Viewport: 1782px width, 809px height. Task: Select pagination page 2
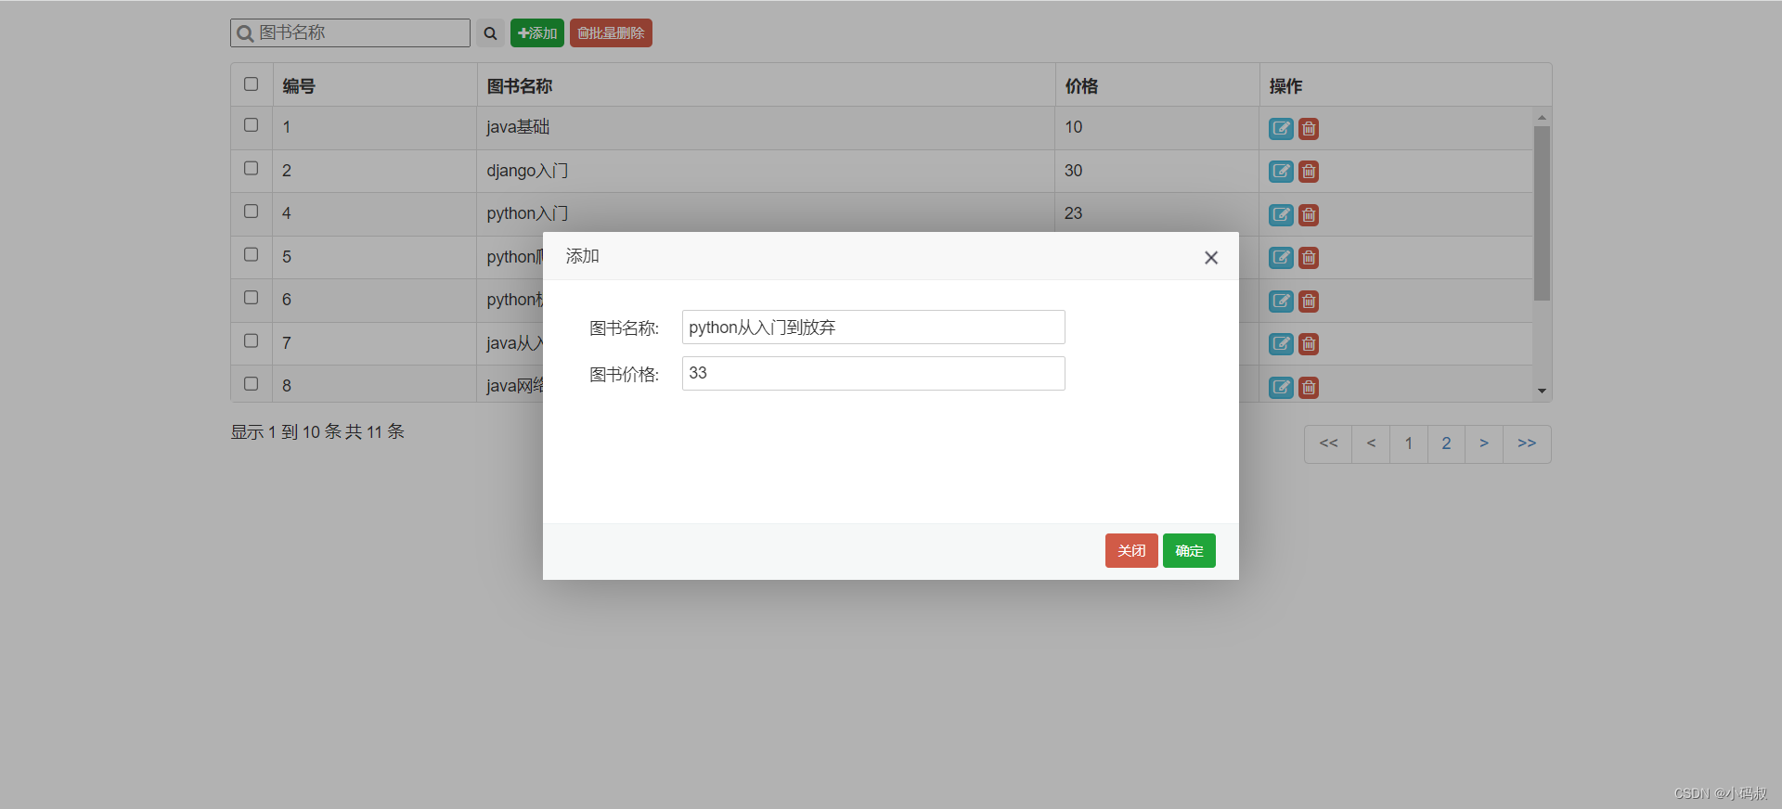(x=1446, y=444)
